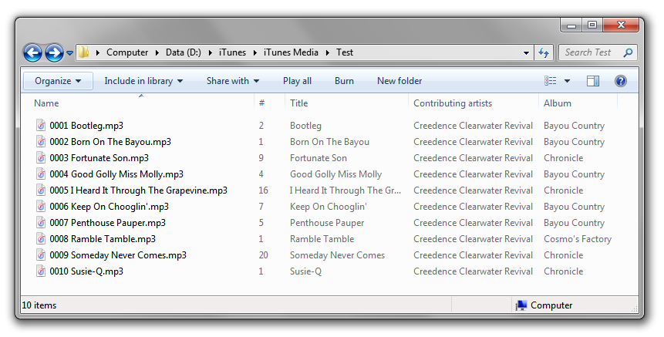Open the view options dropdown arrow
This screenshot has height=337, width=664.
tap(567, 81)
